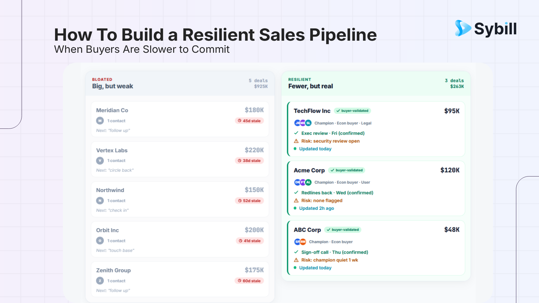Viewport: 539px width, 303px height.
Task: Select the Zenith Group avatar icon
Action: click(x=100, y=281)
